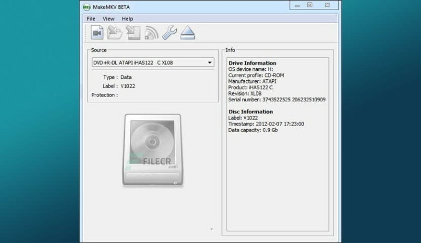The width and height of the screenshot is (421, 243).
Task: Click the Backup disc toolbar icon
Action: (x=132, y=33)
